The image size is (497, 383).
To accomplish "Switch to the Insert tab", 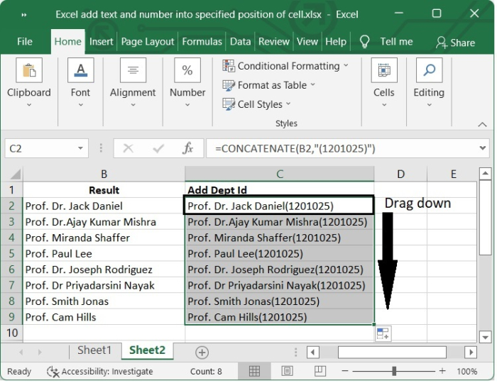I will pos(101,42).
